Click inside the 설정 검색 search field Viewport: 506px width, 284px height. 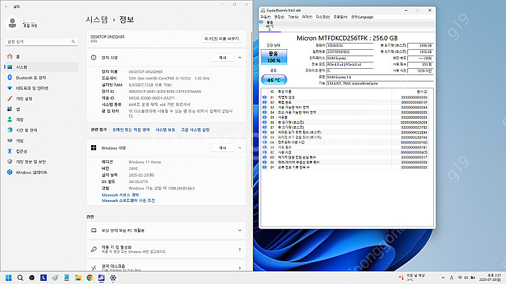click(41, 42)
